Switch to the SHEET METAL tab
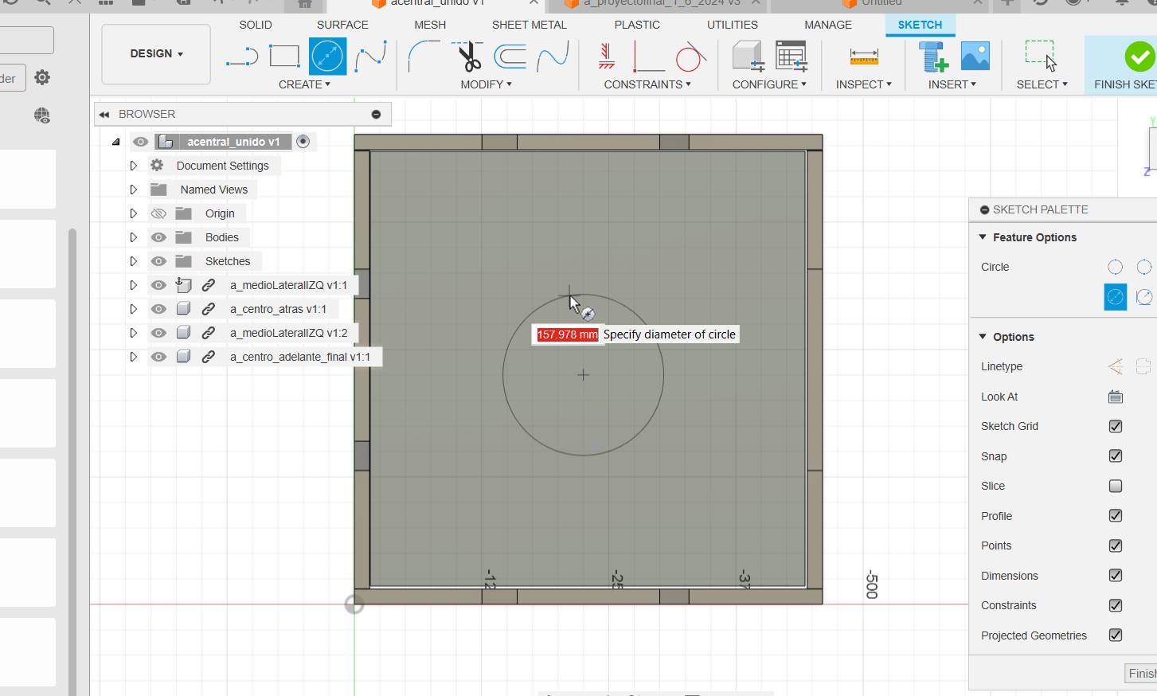The height and width of the screenshot is (696, 1157). click(530, 25)
